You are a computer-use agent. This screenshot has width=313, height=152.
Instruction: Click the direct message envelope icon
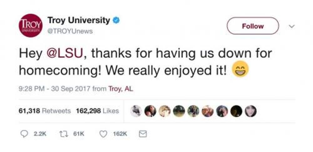point(142,134)
